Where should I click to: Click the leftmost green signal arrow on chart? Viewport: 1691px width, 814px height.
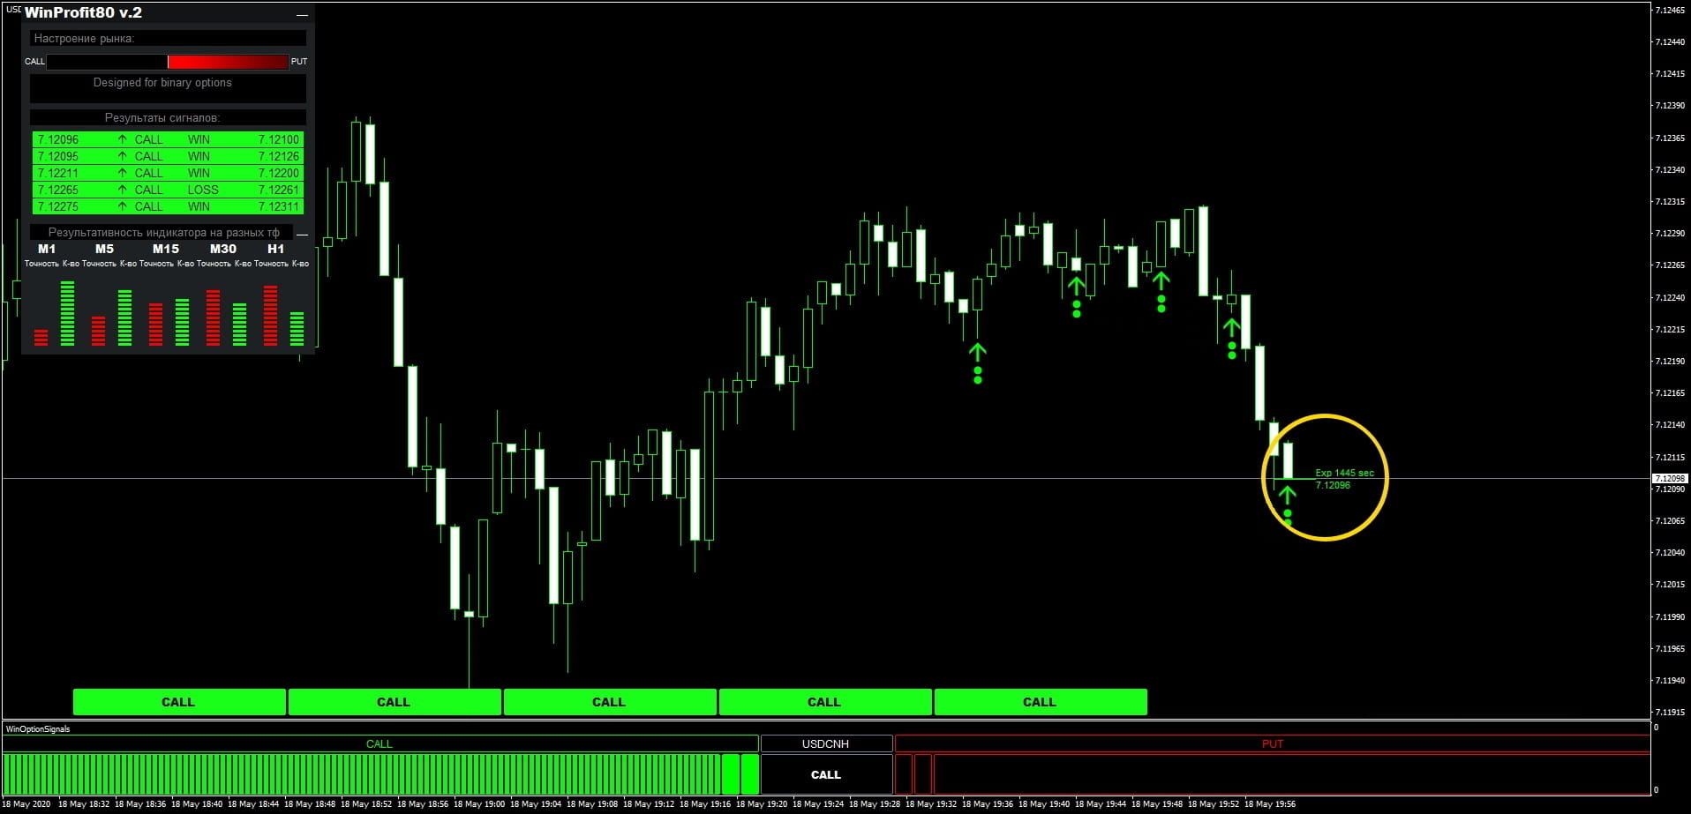977,352
